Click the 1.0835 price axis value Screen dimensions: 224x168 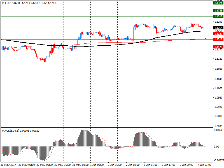pyautogui.click(x=218, y=126)
